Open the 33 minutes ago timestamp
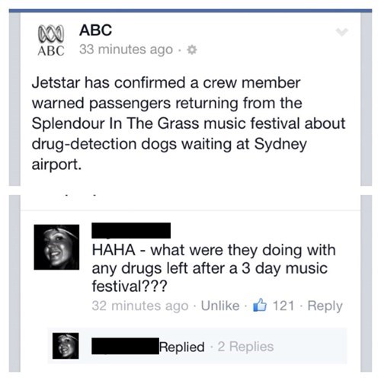The height and width of the screenshot is (381, 381). 126,50
